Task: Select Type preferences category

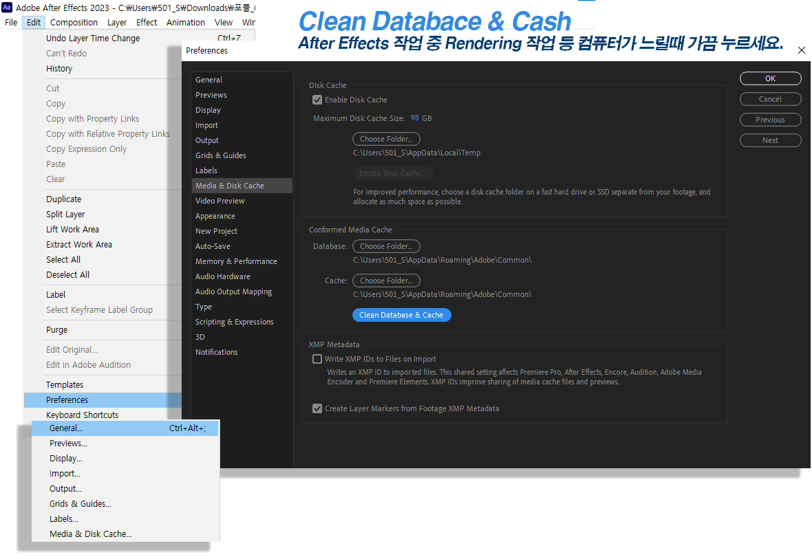Action: (x=242, y=307)
